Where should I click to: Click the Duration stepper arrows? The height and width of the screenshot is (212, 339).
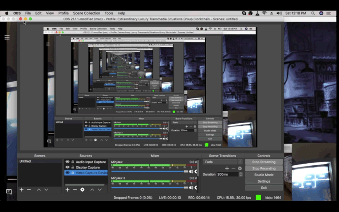(x=241, y=174)
